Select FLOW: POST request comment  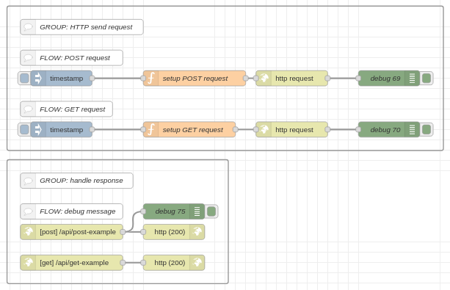click(71, 58)
